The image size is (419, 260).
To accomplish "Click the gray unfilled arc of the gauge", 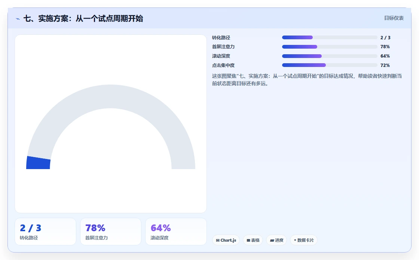I will pos(111,97).
